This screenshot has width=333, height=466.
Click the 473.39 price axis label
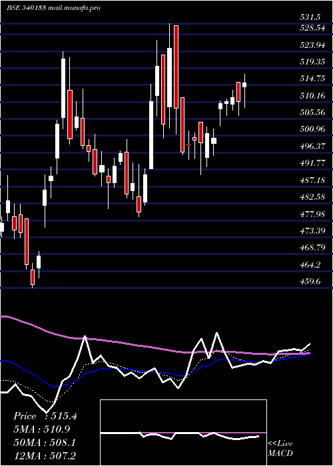click(x=313, y=230)
